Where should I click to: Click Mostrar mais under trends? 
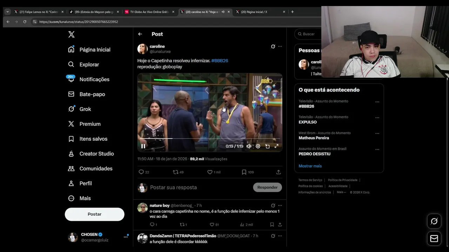[310, 166]
